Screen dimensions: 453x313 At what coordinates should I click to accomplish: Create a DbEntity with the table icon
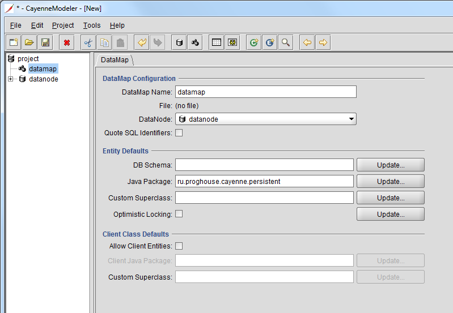coord(217,42)
